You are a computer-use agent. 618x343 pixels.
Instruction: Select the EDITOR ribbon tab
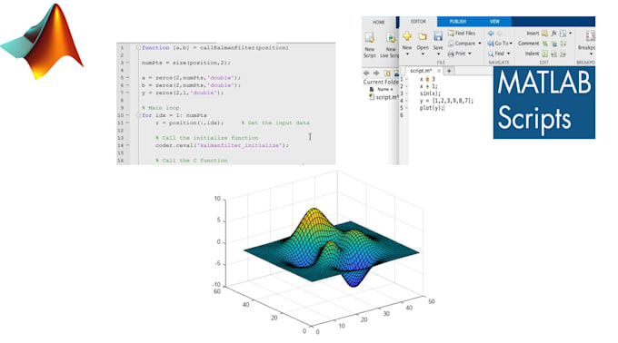pyautogui.click(x=418, y=22)
